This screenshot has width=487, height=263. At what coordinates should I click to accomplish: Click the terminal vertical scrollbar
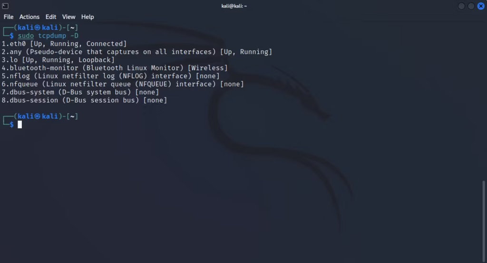[x=484, y=221]
